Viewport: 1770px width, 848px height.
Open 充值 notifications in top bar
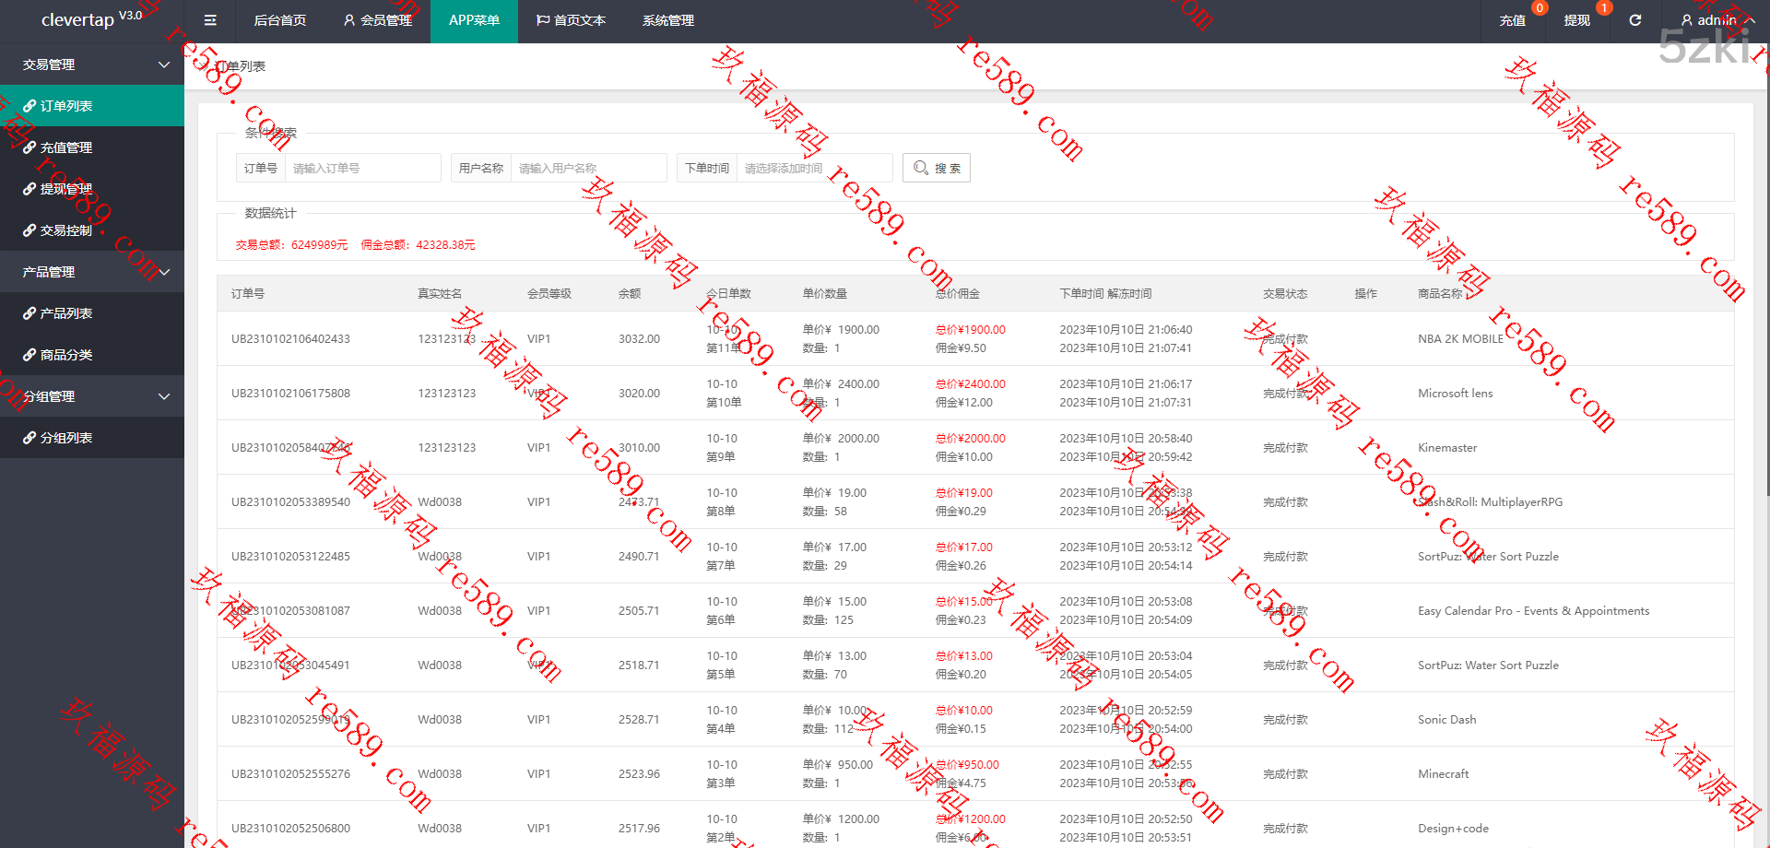(x=1512, y=20)
